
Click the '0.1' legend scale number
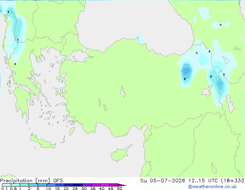coord(4,188)
